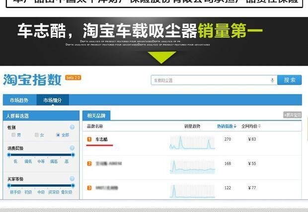Image resolution: width=308 pixels, height=212 pixels.
Task: Click the left handle of 买家等级 slider
Action: (x=9, y=186)
